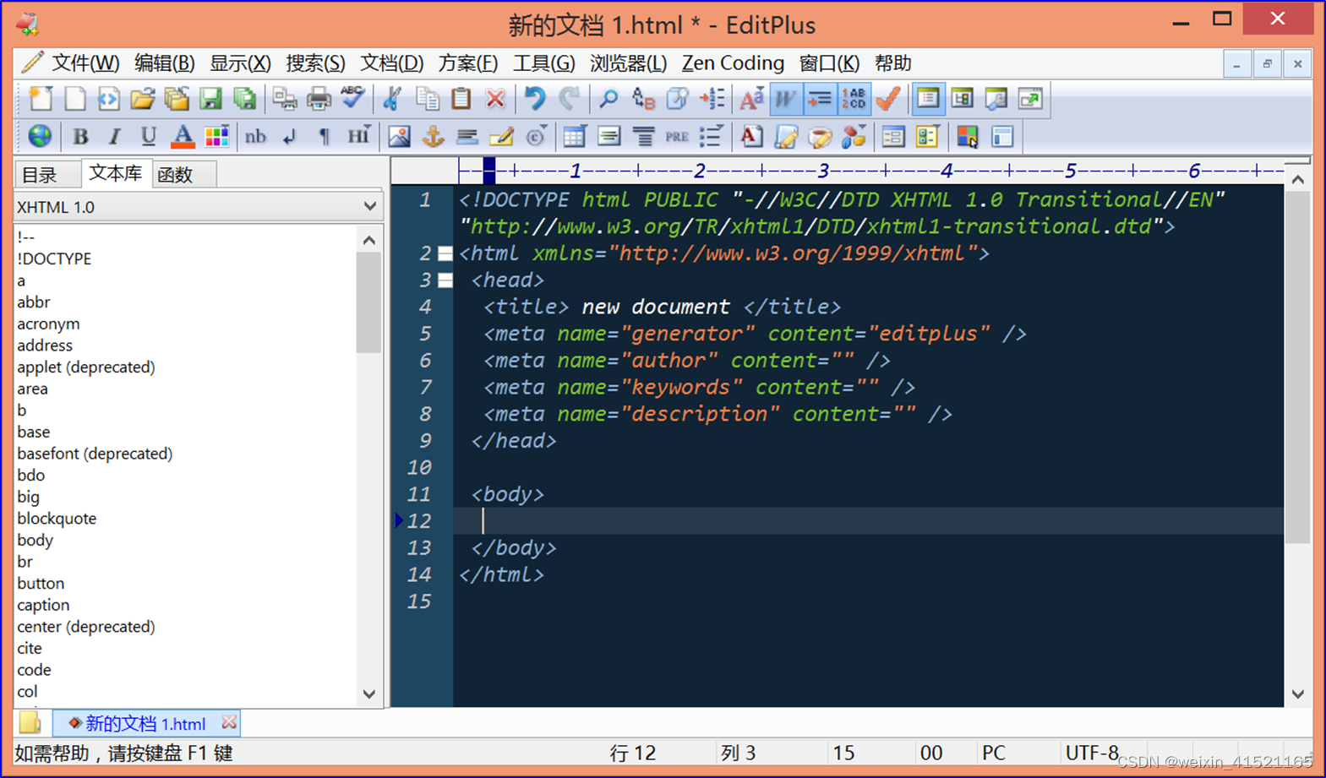Open the 搜索(S) menu
Image resolution: width=1326 pixels, height=778 pixels.
(315, 63)
